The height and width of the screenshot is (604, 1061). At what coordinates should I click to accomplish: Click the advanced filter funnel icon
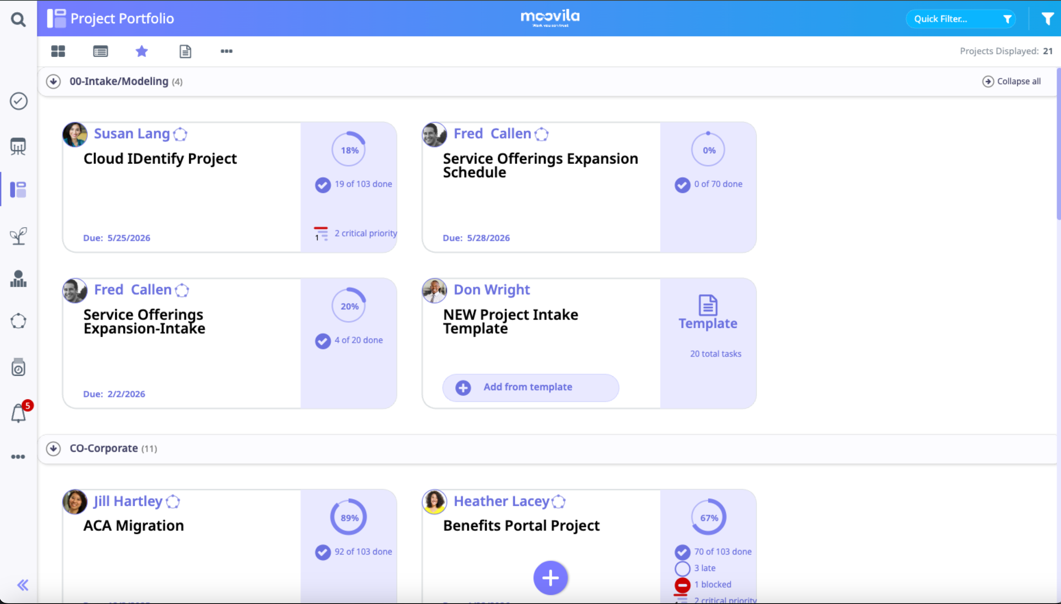point(1047,19)
